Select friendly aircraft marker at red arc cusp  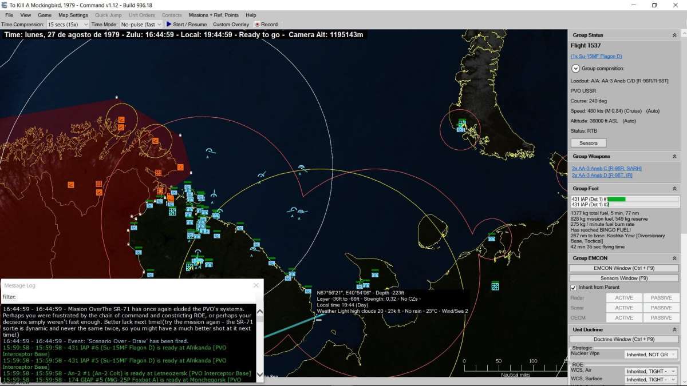tap(301, 168)
